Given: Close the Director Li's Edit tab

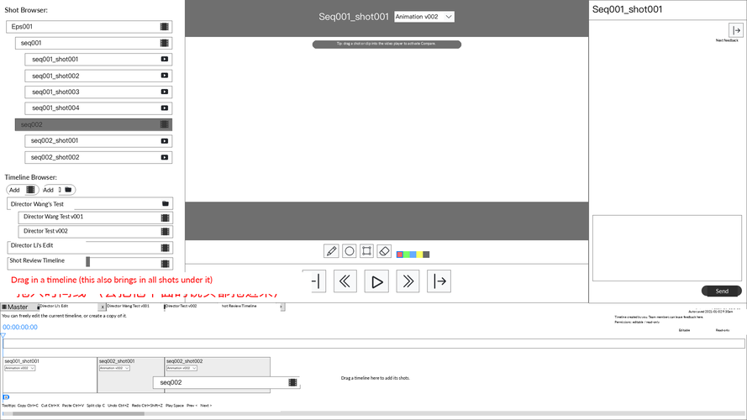Looking at the screenshot, I should (x=103, y=307).
